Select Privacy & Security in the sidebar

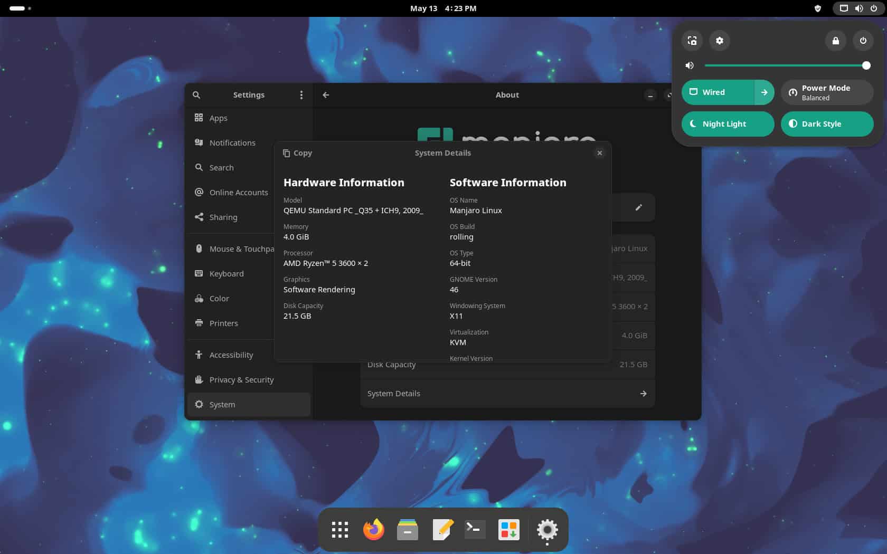pyautogui.click(x=241, y=379)
